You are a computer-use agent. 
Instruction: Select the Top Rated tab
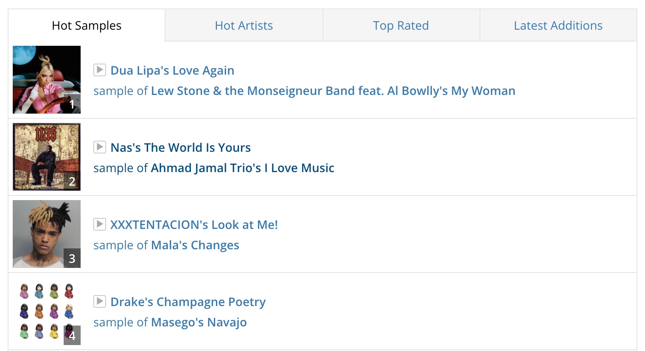[401, 25]
